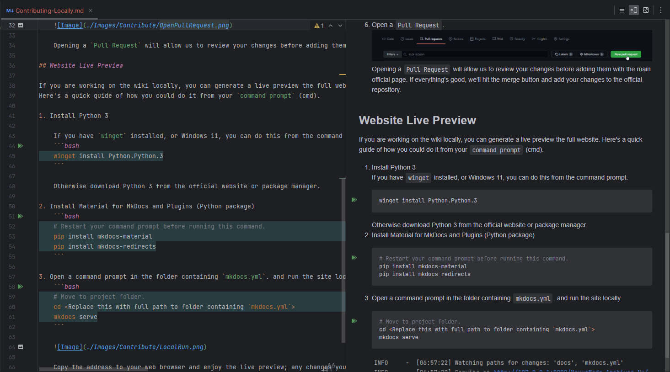670x372 pixels.
Task: Click the 'mkdocs.yml' inline code in preview
Action: click(x=533, y=298)
